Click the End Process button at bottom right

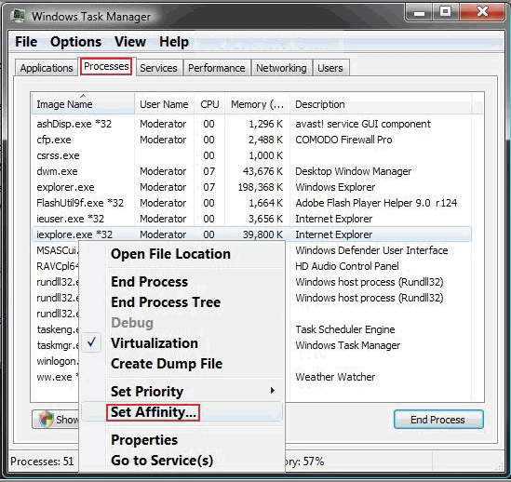[438, 420]
